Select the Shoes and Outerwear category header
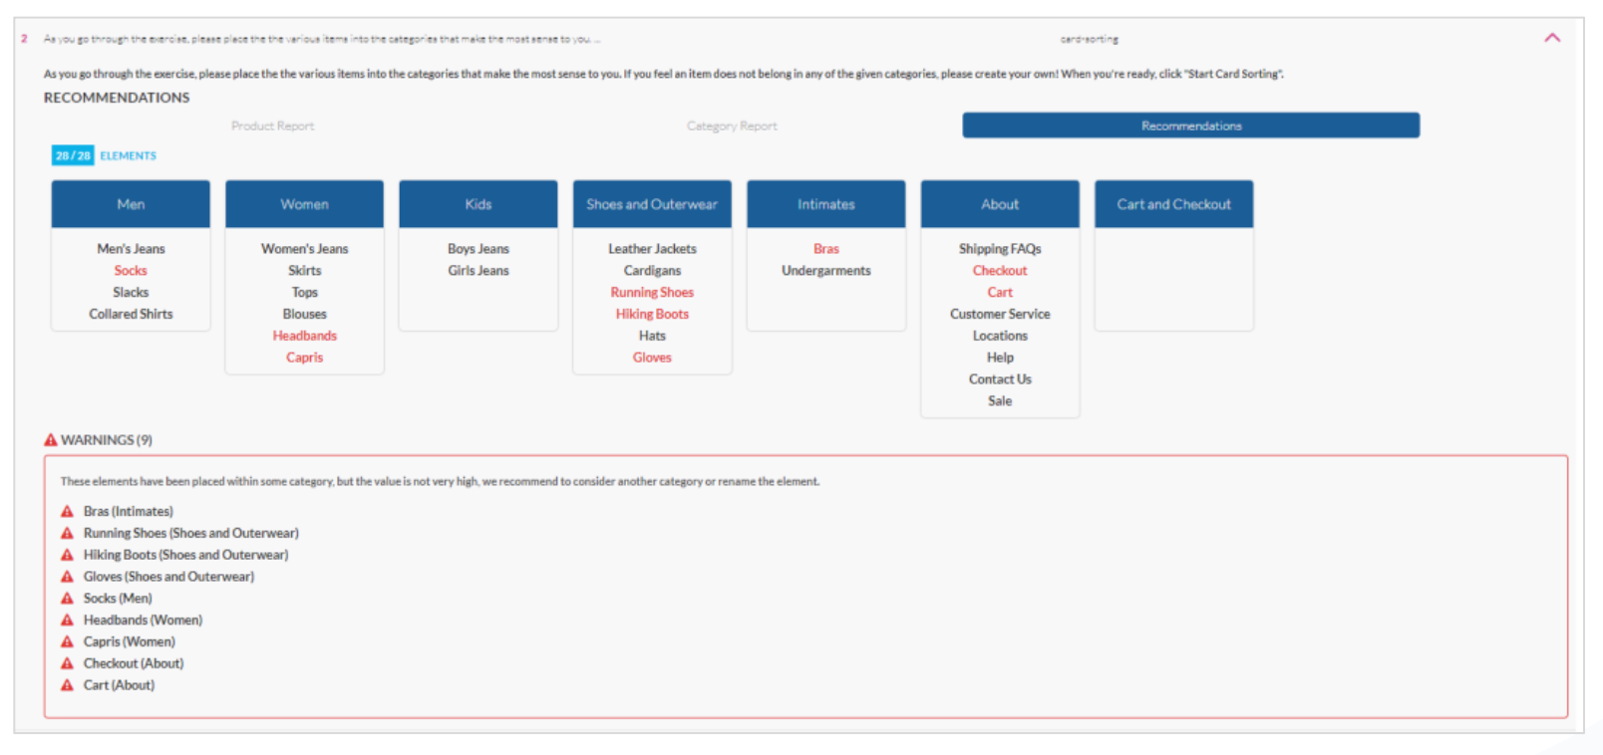 pyautogui.click(x=652, y=204)
